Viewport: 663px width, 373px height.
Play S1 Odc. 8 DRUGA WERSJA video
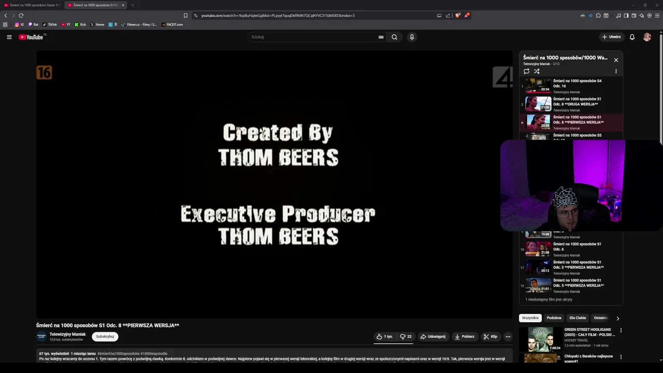point(571,104)
